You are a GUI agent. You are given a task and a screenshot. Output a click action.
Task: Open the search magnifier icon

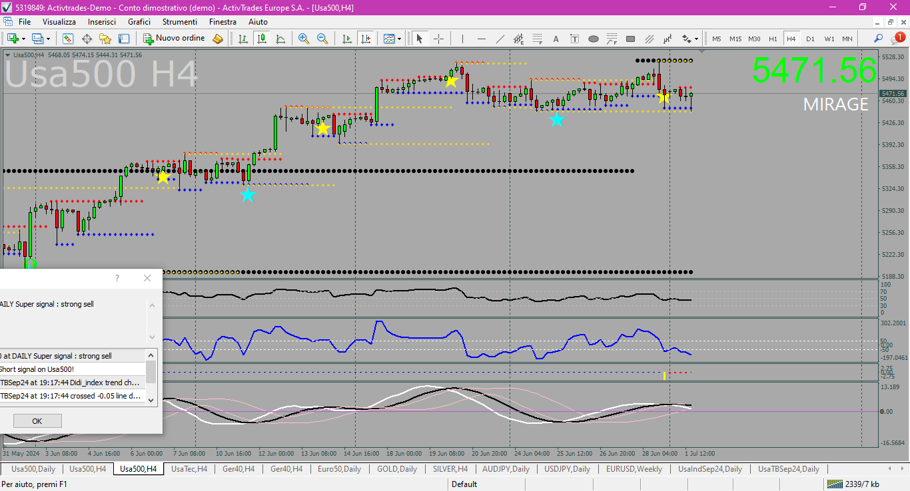coord(879,39)
